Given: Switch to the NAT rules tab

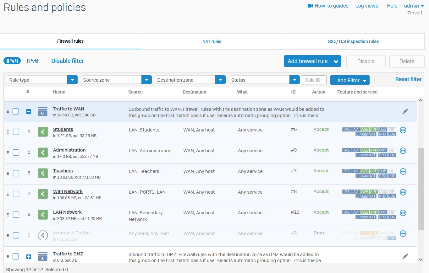Looking at the screenshot, I should tap(212, 41).
